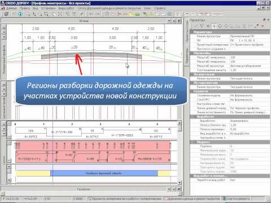
Task: Click the vertical scrollbar up arrow of profile window
Action: pos(180,123)
